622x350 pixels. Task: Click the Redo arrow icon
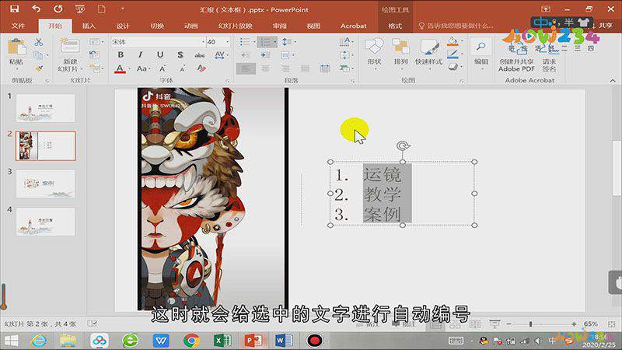click(x=58, y=9)
